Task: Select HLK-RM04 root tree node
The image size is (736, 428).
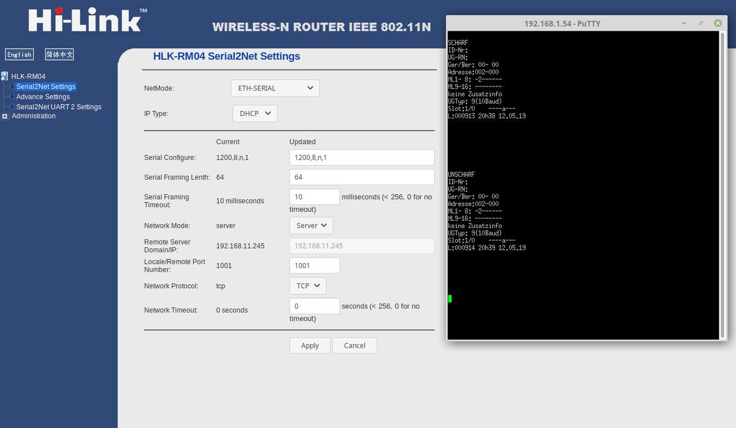Action: point(28,76)
